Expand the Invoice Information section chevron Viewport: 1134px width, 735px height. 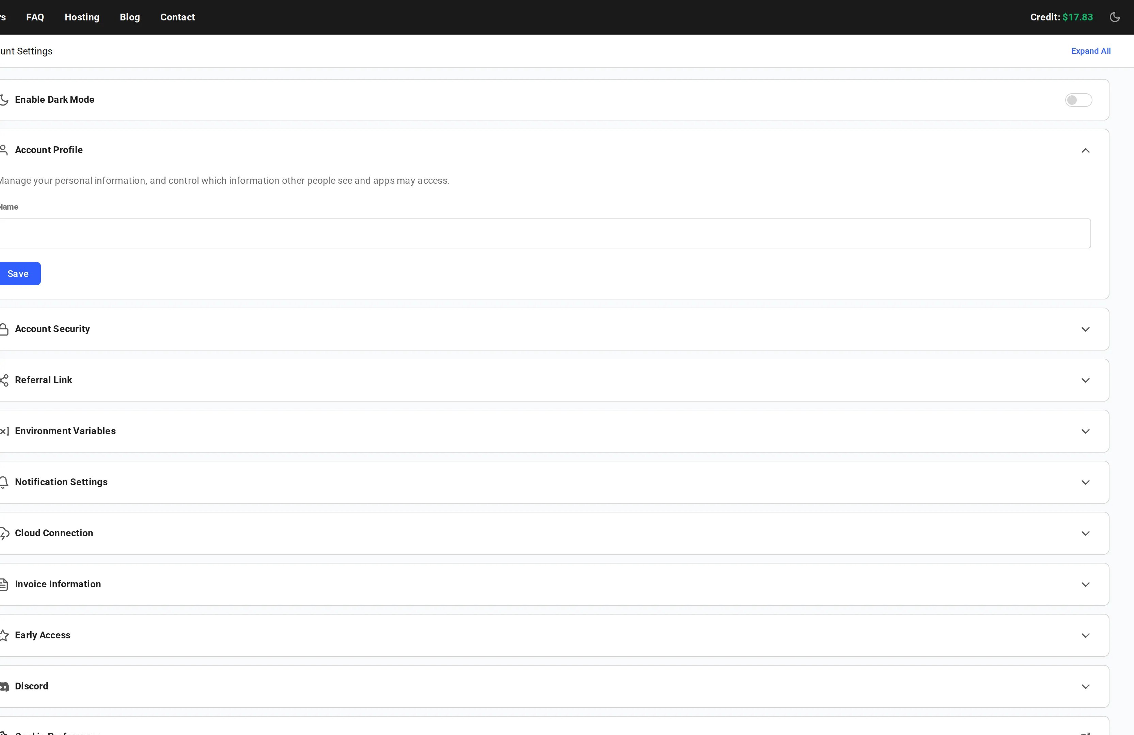1085,584
